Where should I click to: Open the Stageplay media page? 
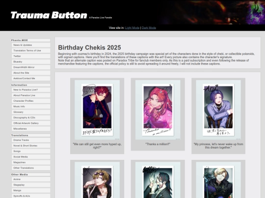click(31, 185)
